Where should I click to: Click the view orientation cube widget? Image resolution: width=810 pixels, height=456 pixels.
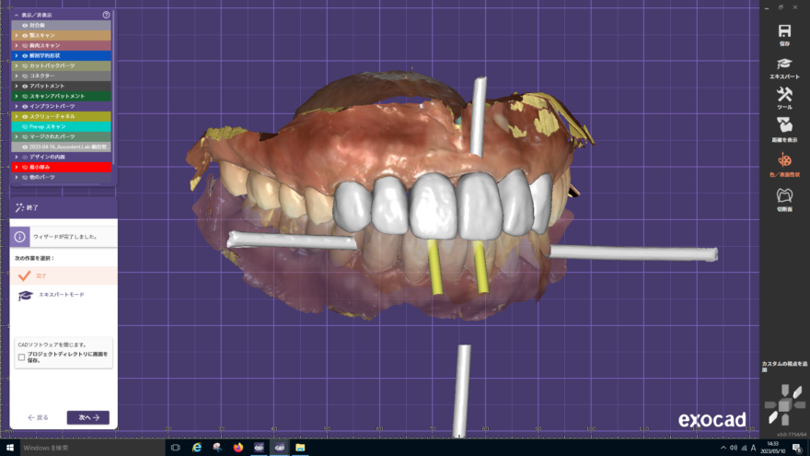point(784,403)
